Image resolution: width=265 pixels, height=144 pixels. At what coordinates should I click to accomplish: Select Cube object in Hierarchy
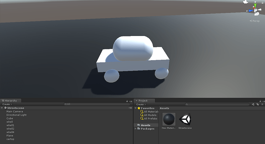(10, 118)
